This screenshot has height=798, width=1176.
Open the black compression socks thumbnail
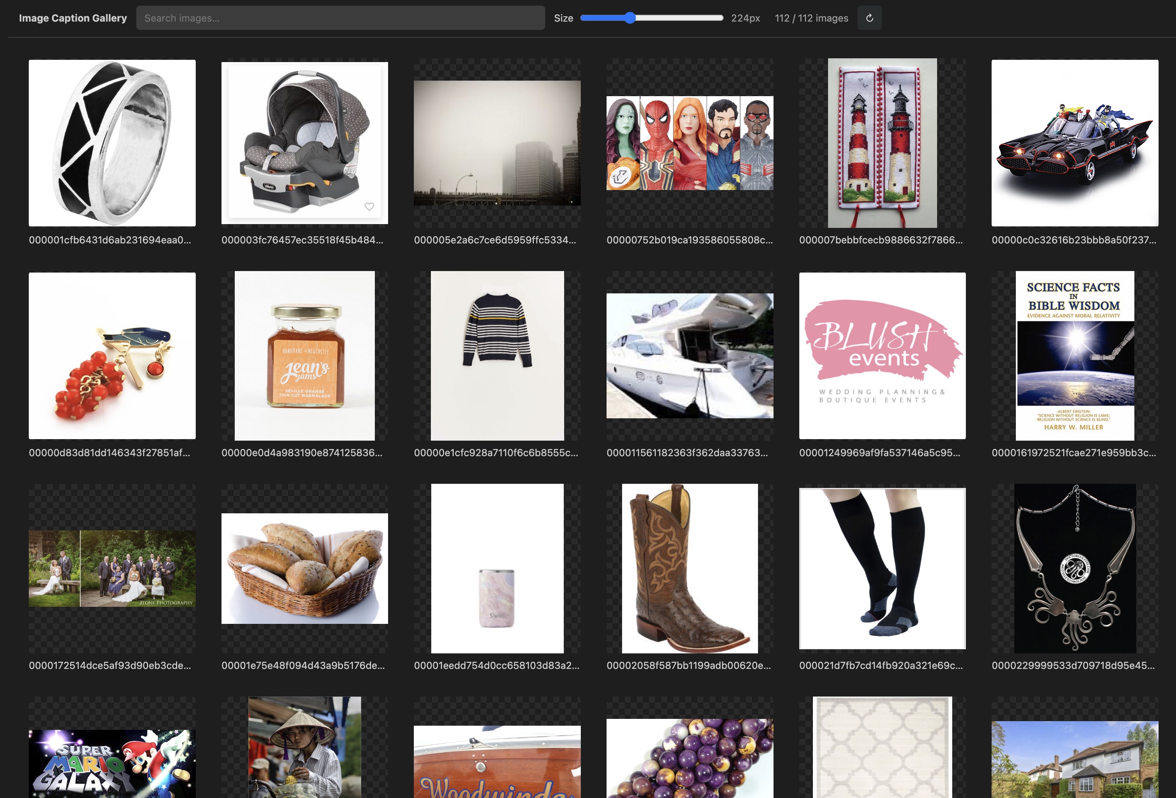point(883,569)
